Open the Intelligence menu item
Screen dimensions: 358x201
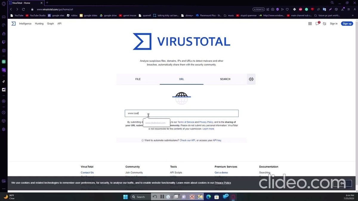point(25,24)
